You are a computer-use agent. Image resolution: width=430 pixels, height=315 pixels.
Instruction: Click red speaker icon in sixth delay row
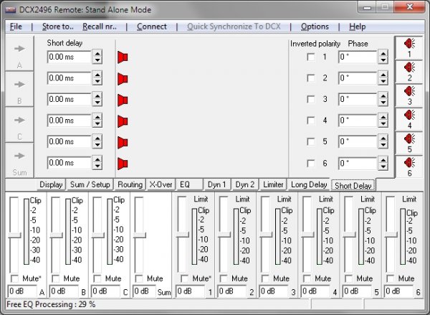tap(123, 164)
